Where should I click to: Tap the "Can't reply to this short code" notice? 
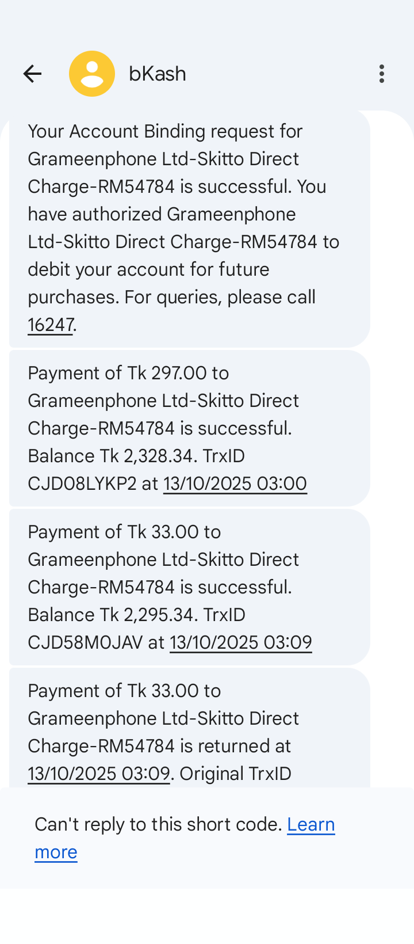pyautogui.click(x=159, y=825)
